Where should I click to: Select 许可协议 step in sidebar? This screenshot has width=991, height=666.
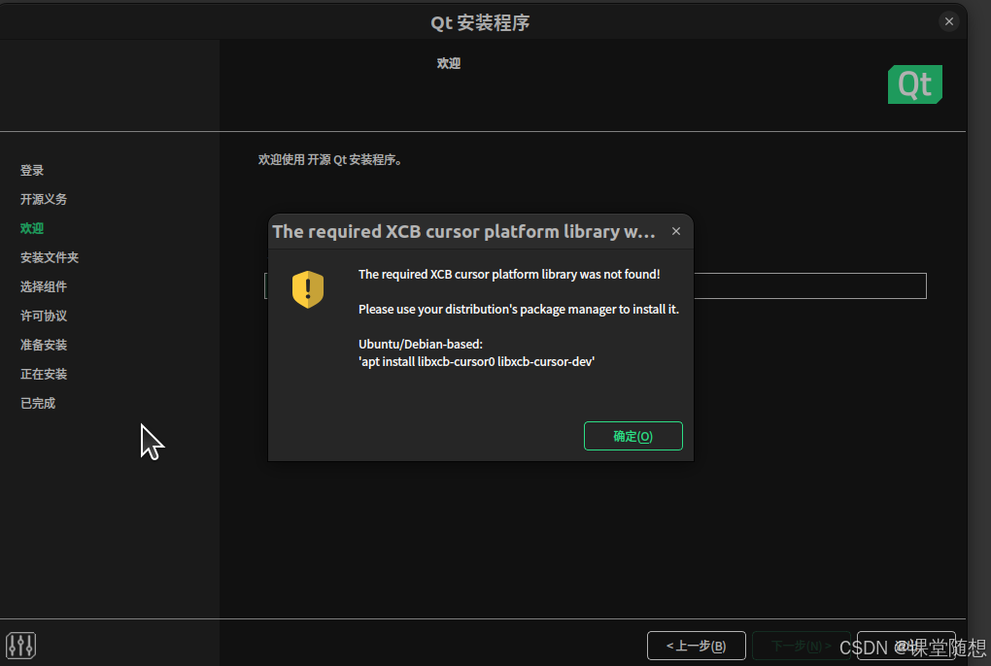44,316
